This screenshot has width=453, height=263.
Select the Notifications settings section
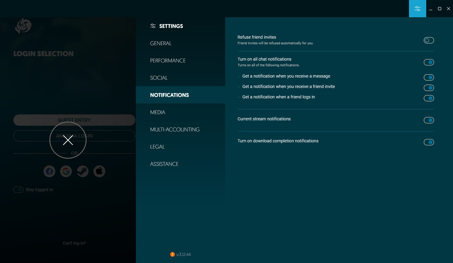[181, 95]
